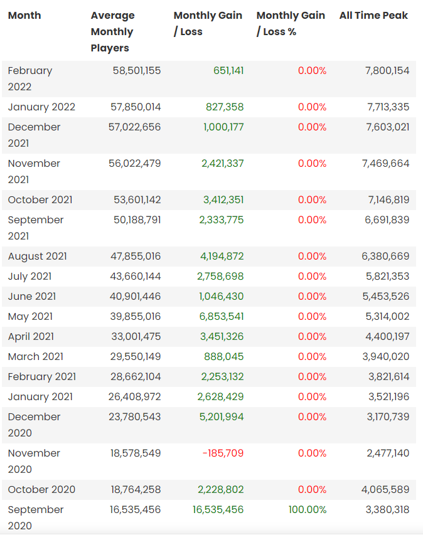
Task: Click the Monthly Gain / Loss header
Action: click(208, 23)
